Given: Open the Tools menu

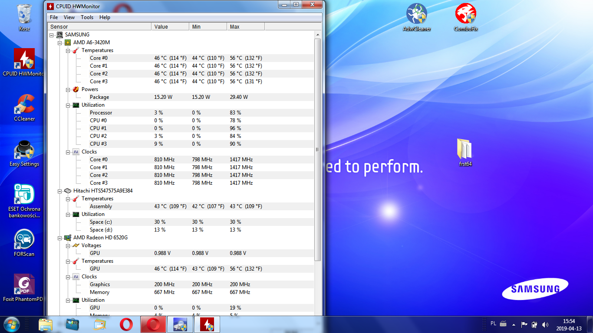Looking at the screenshot, I should click(x=87, y=17).
